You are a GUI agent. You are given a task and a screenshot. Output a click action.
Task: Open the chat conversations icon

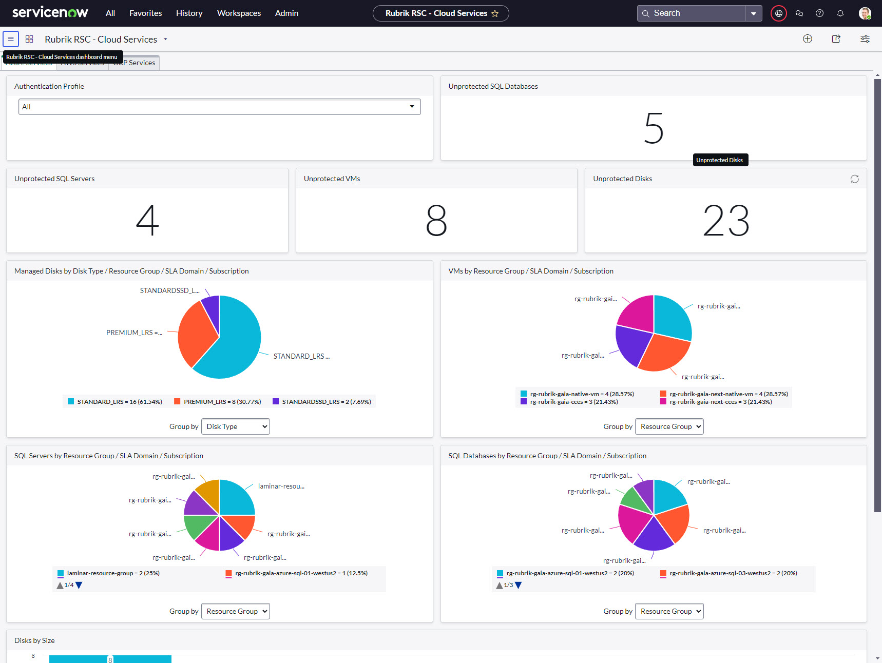point(799,13)
